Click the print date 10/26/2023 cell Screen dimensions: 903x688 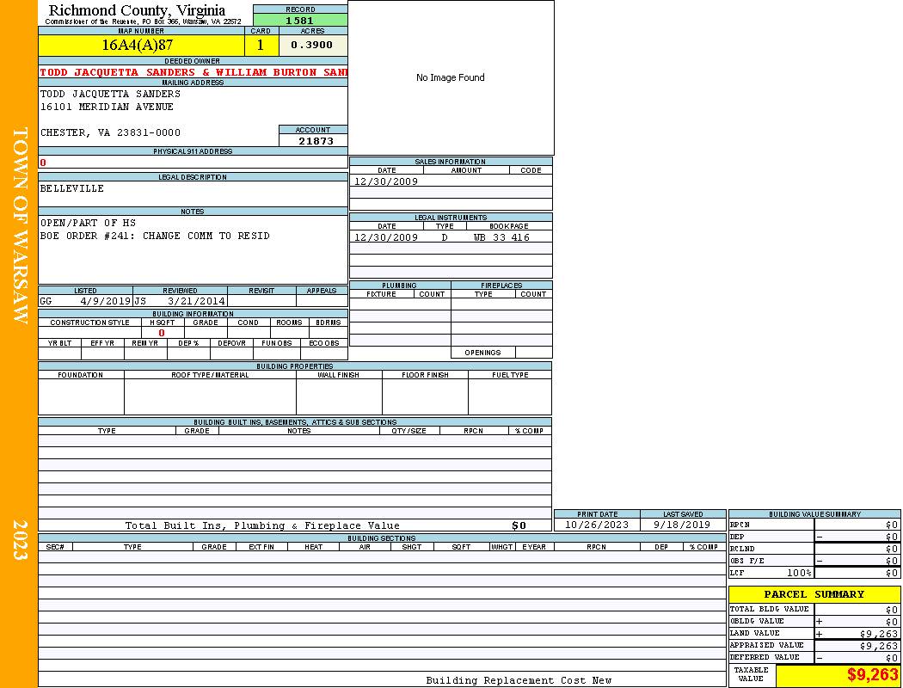596,525
